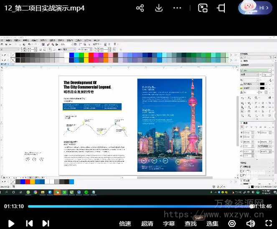Open the 选集 episode list
Viewport: 277px width, 229px height.
(212, 224)
